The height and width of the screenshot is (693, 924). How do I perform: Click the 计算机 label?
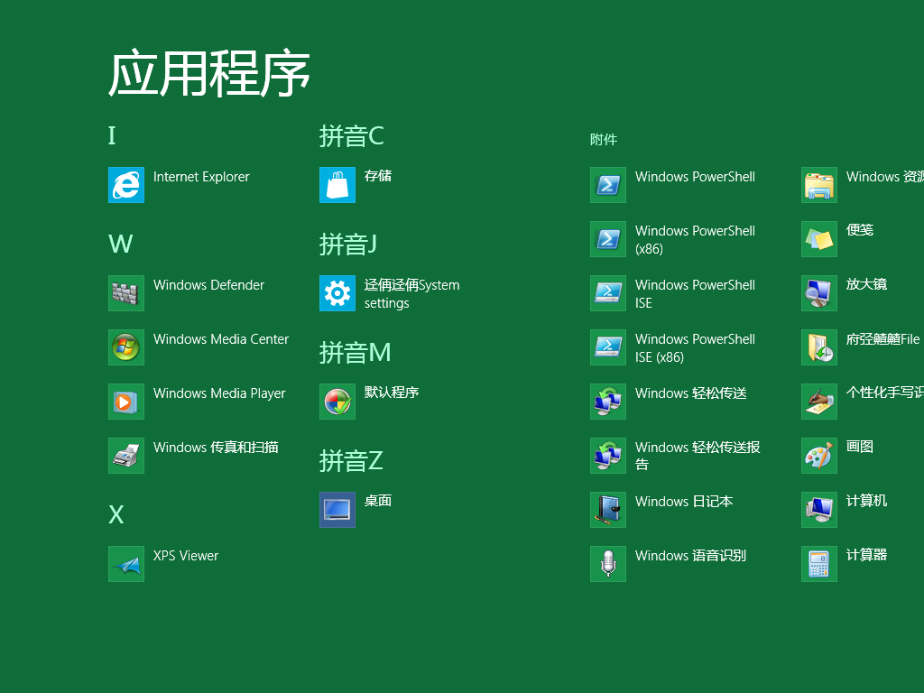pyautogui.click(x=866, y=501)
